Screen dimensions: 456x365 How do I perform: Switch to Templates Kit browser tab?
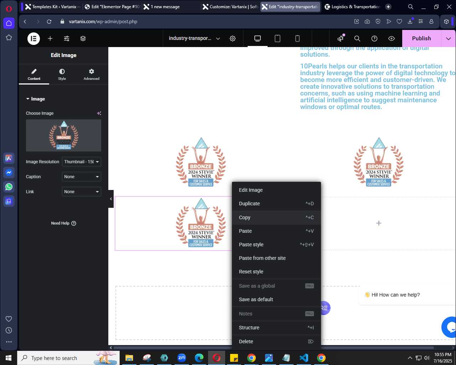pyautogui.click(x=53, y=7)
